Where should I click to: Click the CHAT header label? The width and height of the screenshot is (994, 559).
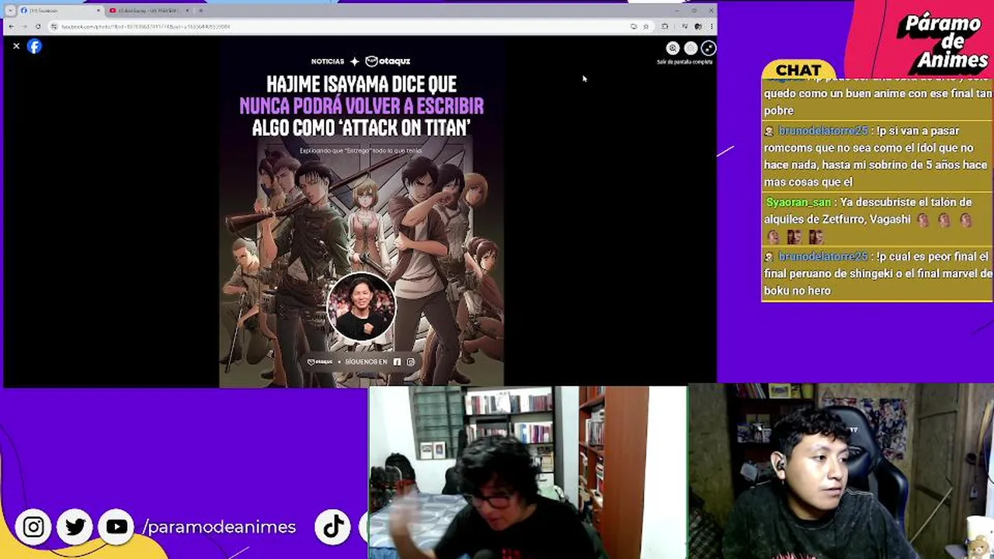(x=798, y=70)
